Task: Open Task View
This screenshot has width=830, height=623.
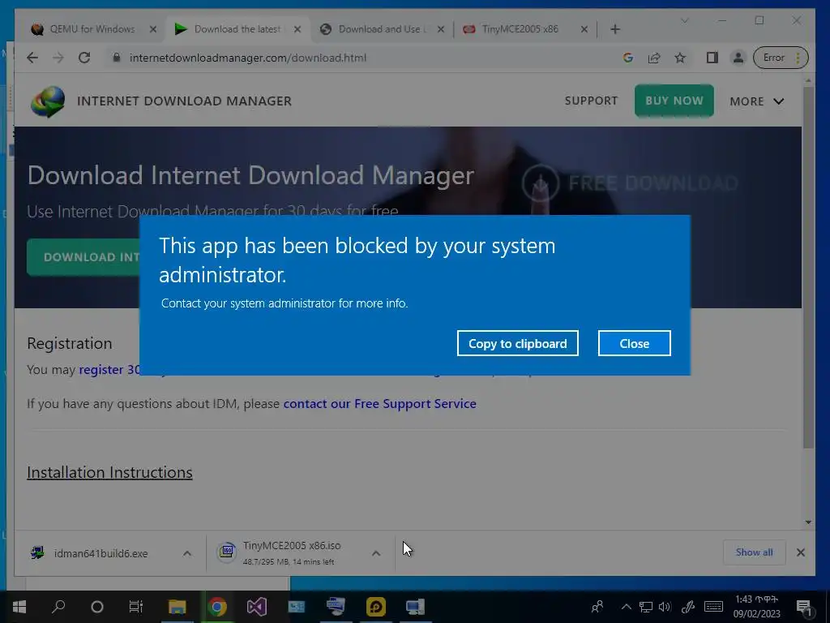Action: click(136, 607)
